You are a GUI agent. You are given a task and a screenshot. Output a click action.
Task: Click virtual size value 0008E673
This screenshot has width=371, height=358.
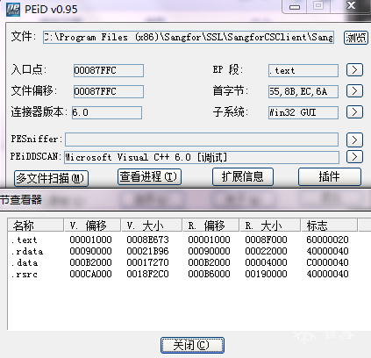click(147, 240)
